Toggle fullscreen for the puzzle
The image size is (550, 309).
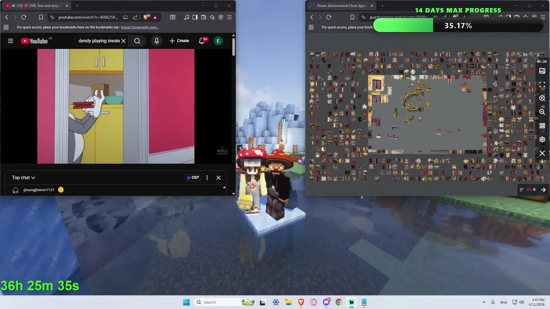pyautogui.click(x=542, y=85)
